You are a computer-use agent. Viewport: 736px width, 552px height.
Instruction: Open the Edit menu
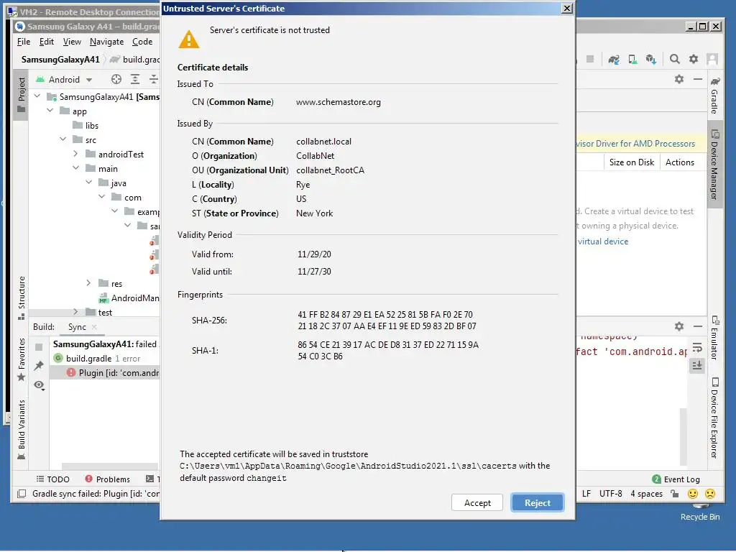47,42
